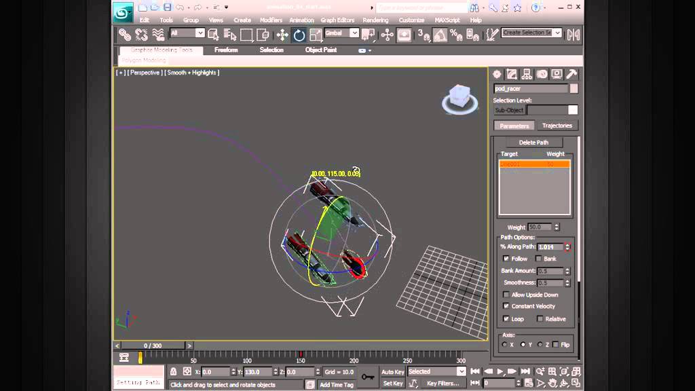Image resolution: width=695 pixels, height=391 pixels.
Task: Open the Select by Name tool
Action: (x=229, y=35)
